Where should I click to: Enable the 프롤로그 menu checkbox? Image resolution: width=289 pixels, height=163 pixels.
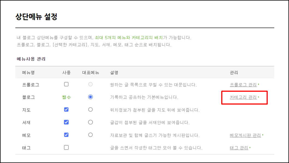(66, 84)
